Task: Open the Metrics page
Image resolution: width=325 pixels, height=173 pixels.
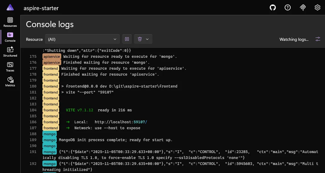Action: [x=10, y=82]
